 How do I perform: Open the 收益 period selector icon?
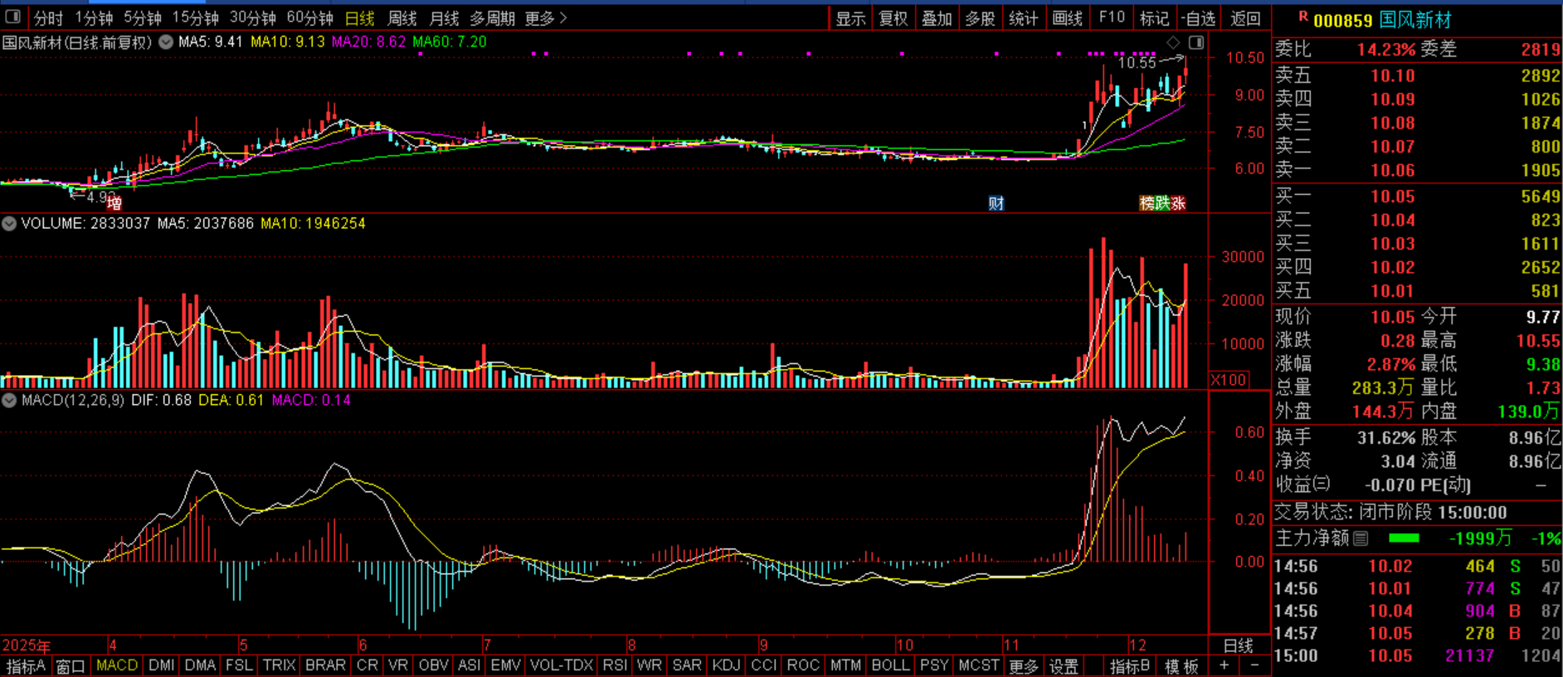coord(1322,485)
